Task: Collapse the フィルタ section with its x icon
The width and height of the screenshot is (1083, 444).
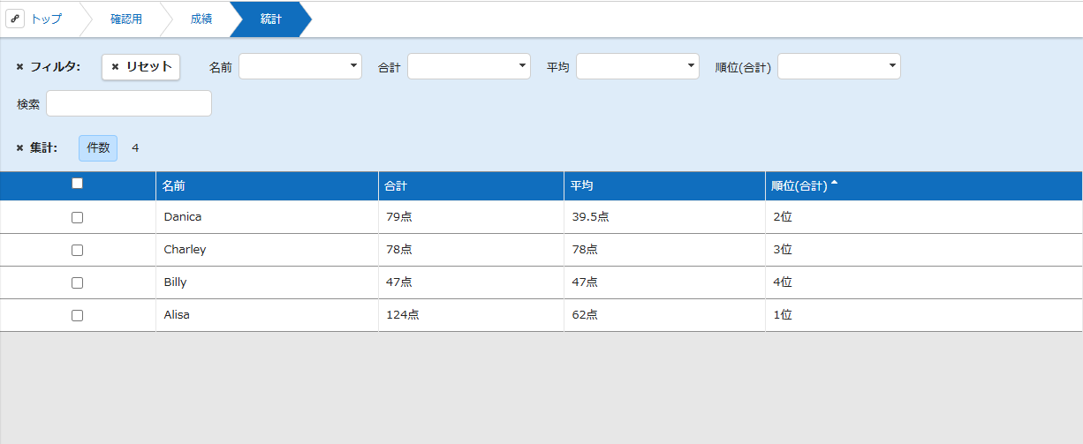Action: pos(20,67)
